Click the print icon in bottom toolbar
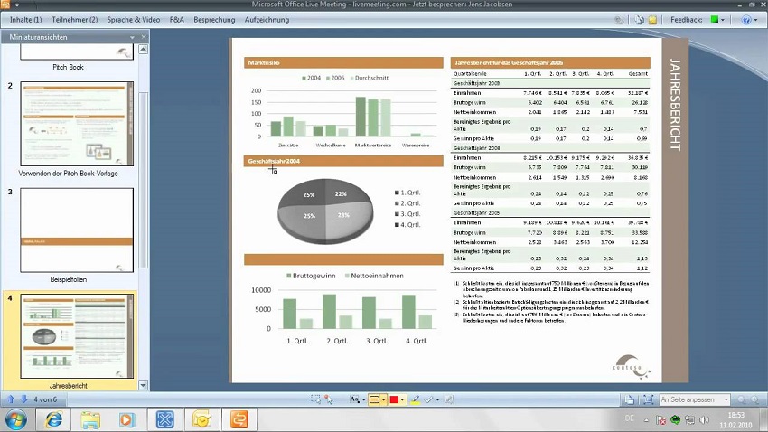 [629, 399]
